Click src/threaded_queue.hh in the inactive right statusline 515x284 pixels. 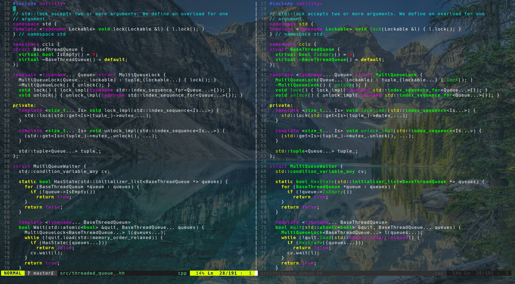291,273
